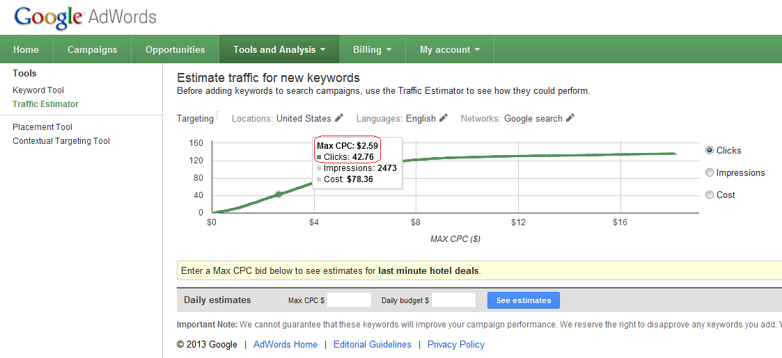Open the Editorial Guidelines footer link

373,345
